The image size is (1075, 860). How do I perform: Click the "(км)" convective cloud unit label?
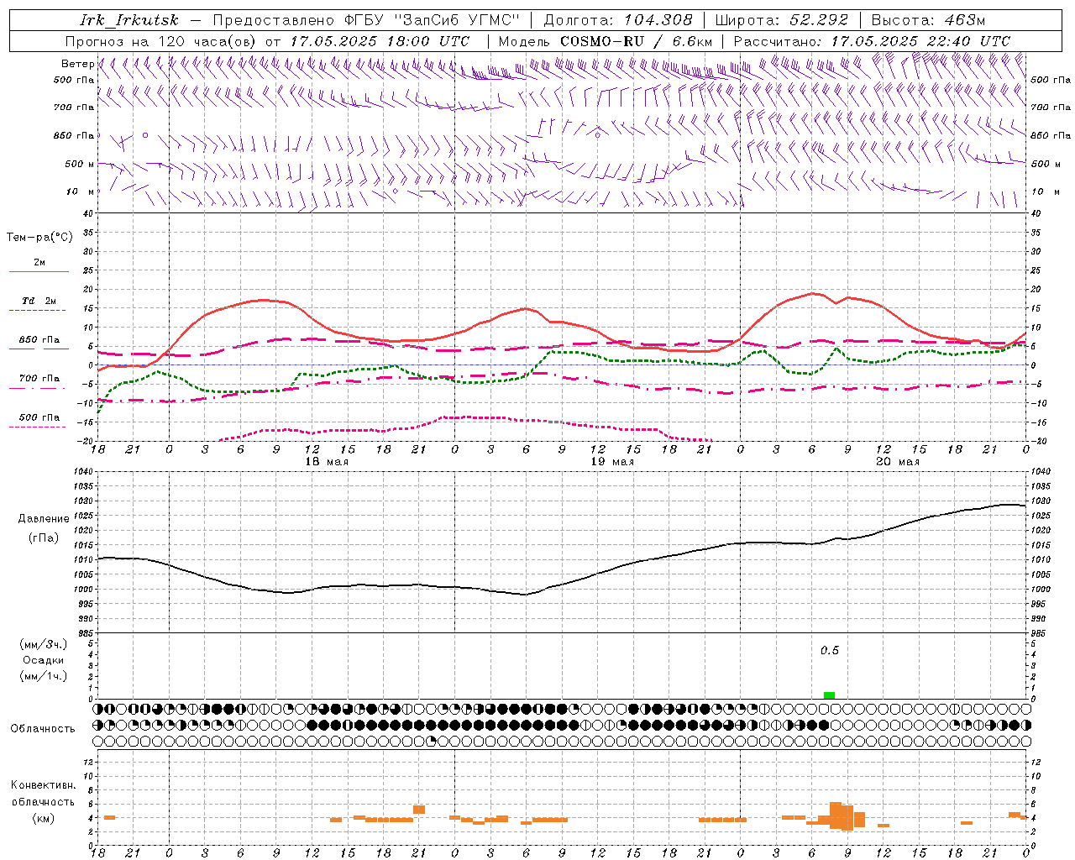(44, 818)
